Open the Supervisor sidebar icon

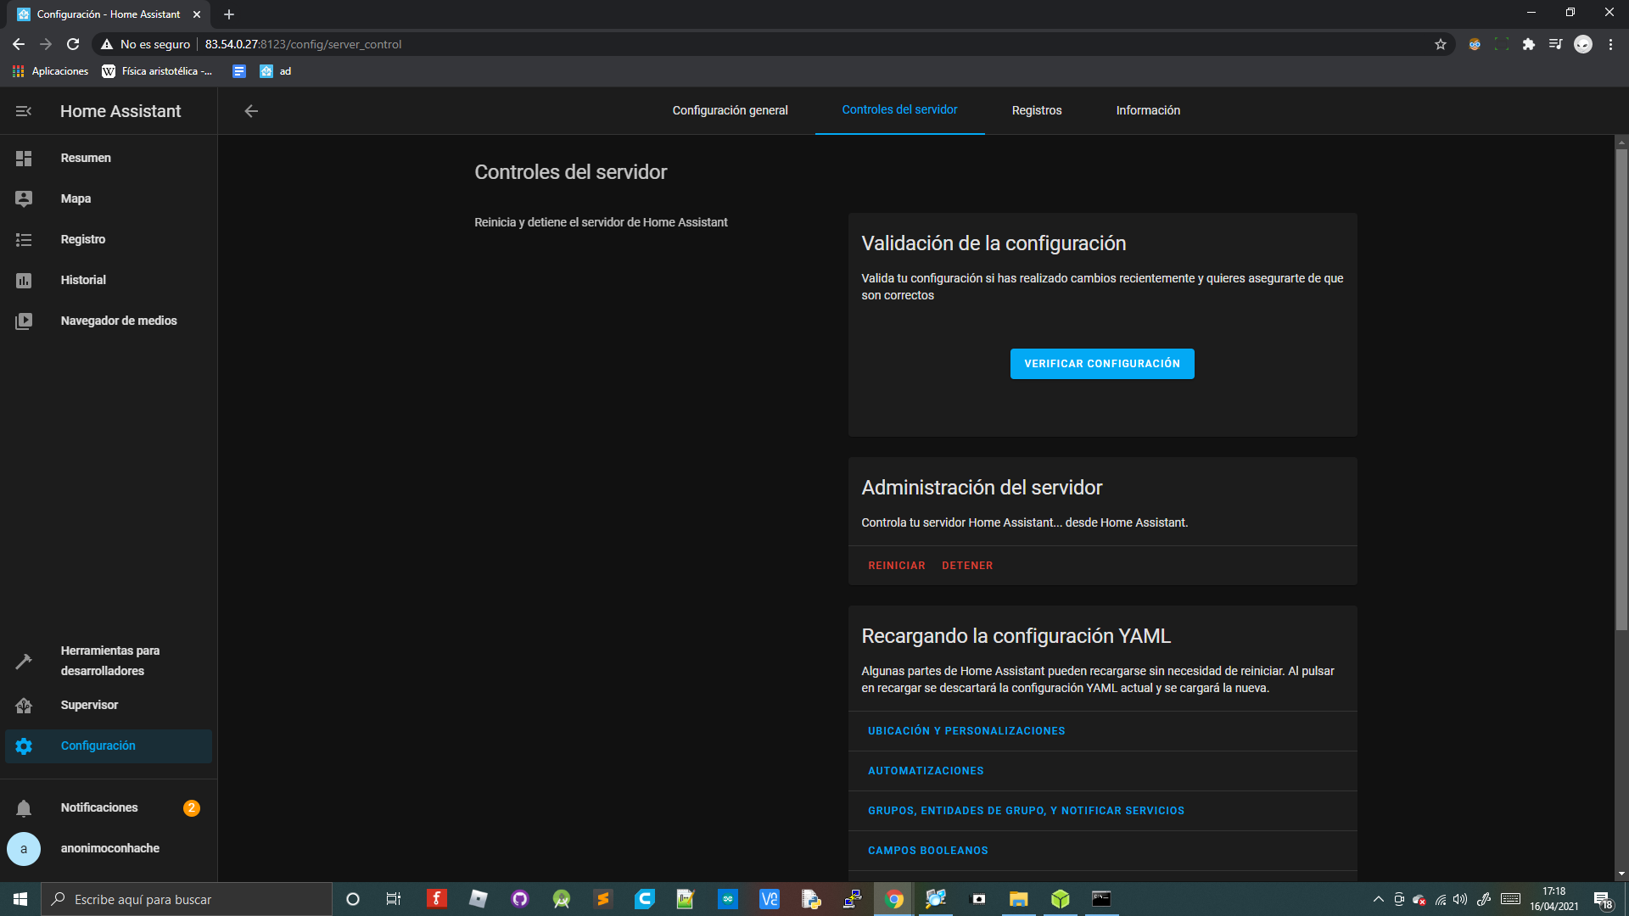pos(24,706)
